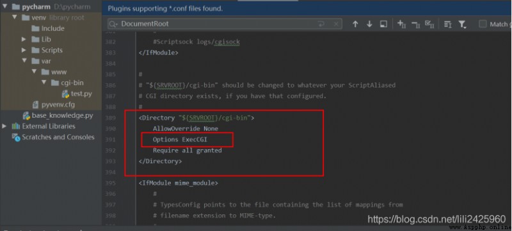The width and height of the screenshot is (512, 231).
Task: Open search results in Find window icon
Action: pyautogui.click(x=383, y=24)
